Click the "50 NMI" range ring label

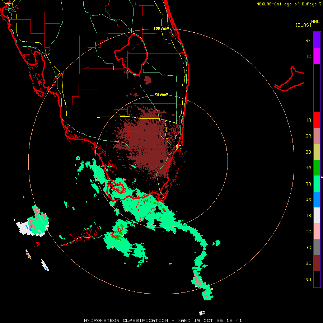[x=161, y=95]
